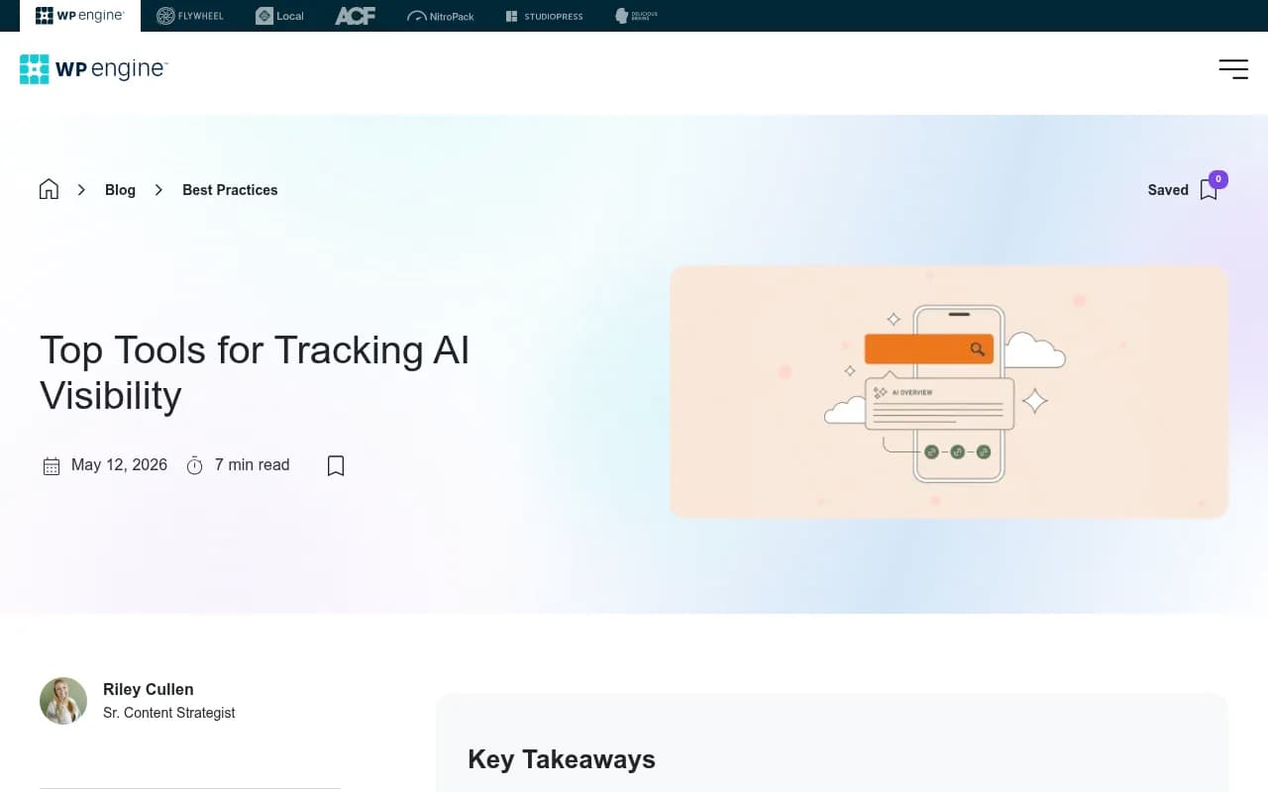1268x792 pixels.
Task: Open the Local brand link
Action: 280,16
